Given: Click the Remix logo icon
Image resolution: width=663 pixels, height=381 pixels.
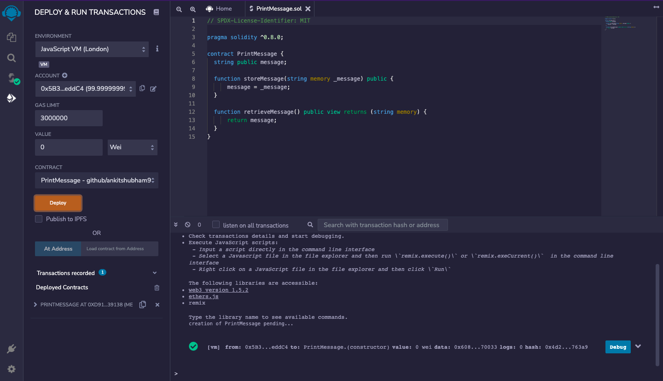Looking at the screenshot, I should pos(12,13).
